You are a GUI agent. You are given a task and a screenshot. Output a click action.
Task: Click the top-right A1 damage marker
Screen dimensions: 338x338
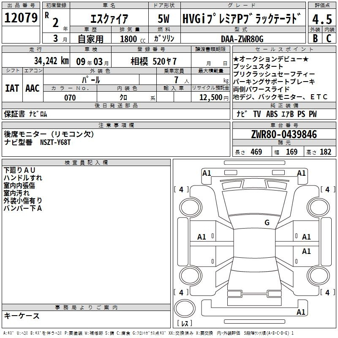pyautogui.click(x=301, y=173)
